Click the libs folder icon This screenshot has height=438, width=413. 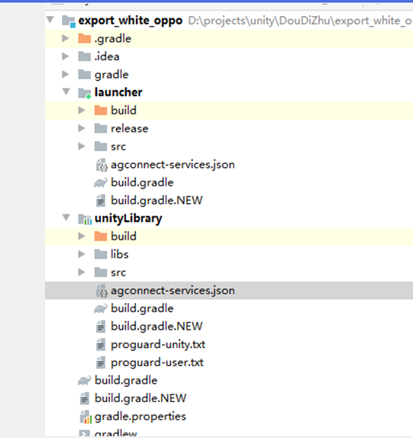[101, 254]
